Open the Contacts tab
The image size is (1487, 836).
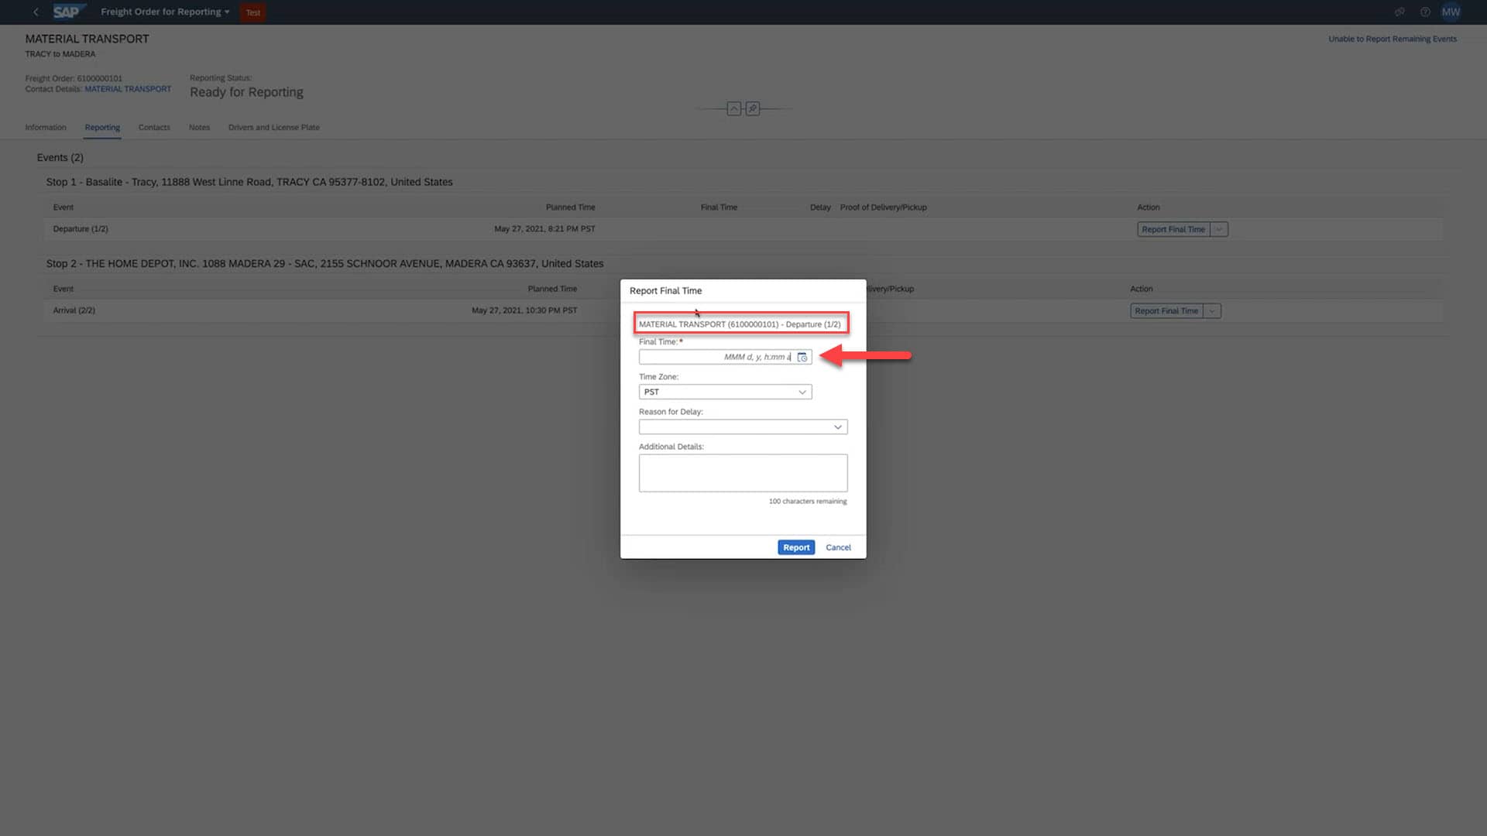pyautogui.click(x=154, y=127)
